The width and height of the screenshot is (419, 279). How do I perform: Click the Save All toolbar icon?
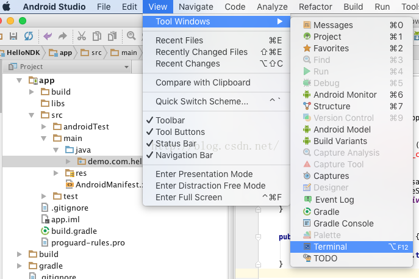(x=13, y=36)
